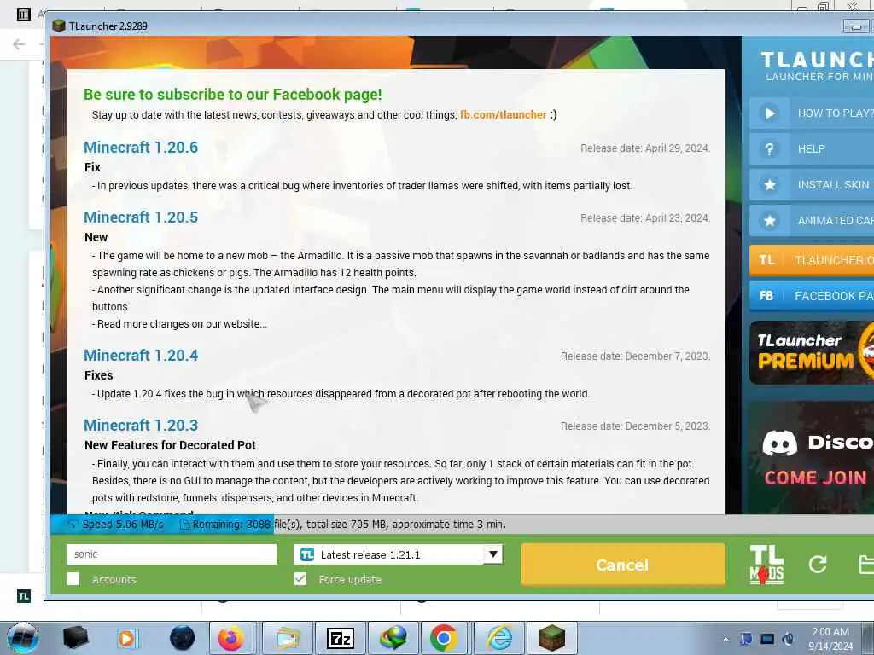Viewport: 874px width, 655px height.
Task: Click the 'Speed 5.06 MB/s' status text
Action: pyautogui.click(x=123, y=525)
